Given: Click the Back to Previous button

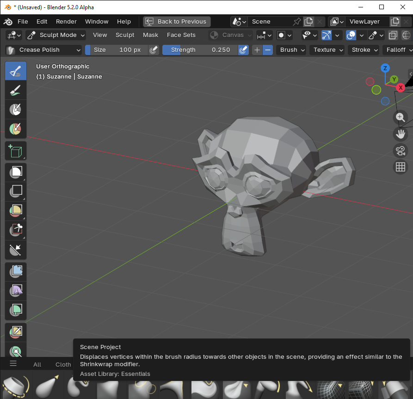Looking at the screenshot, I should pyautogui.click(x=177, y=22).
